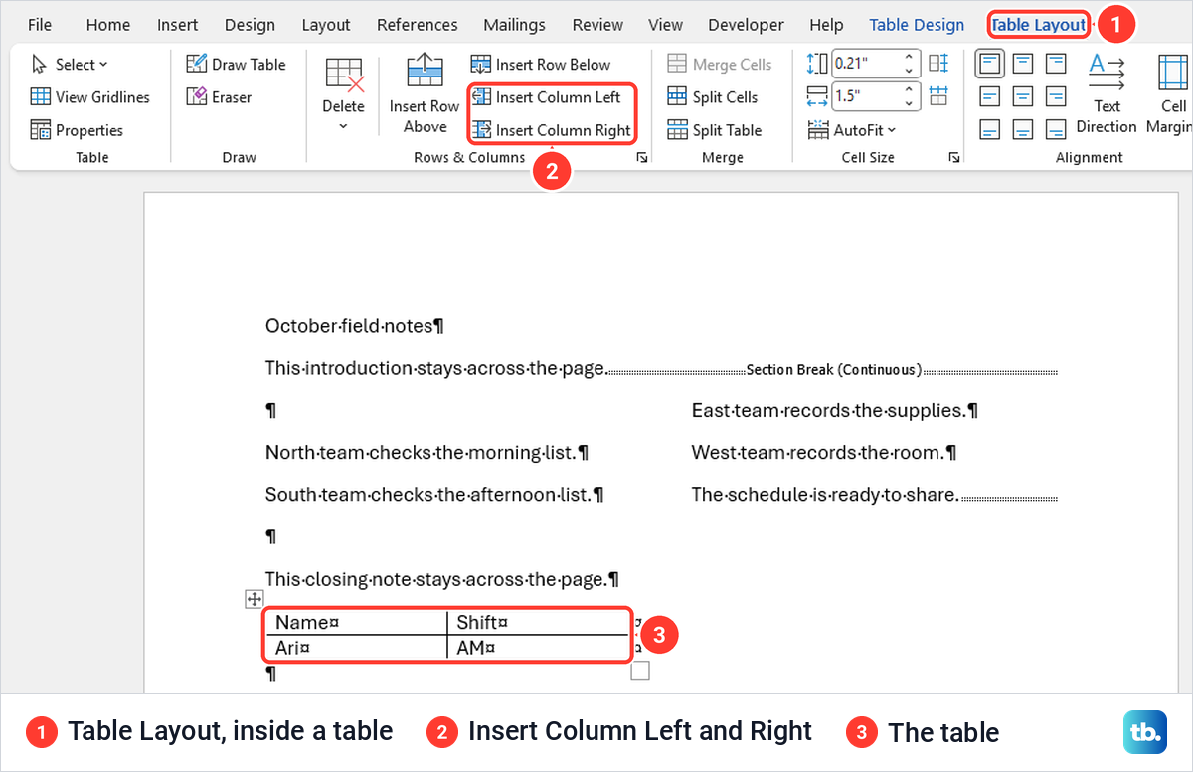Insert Row Below the current row
The image size is (1193, 772).
point(541,65)
